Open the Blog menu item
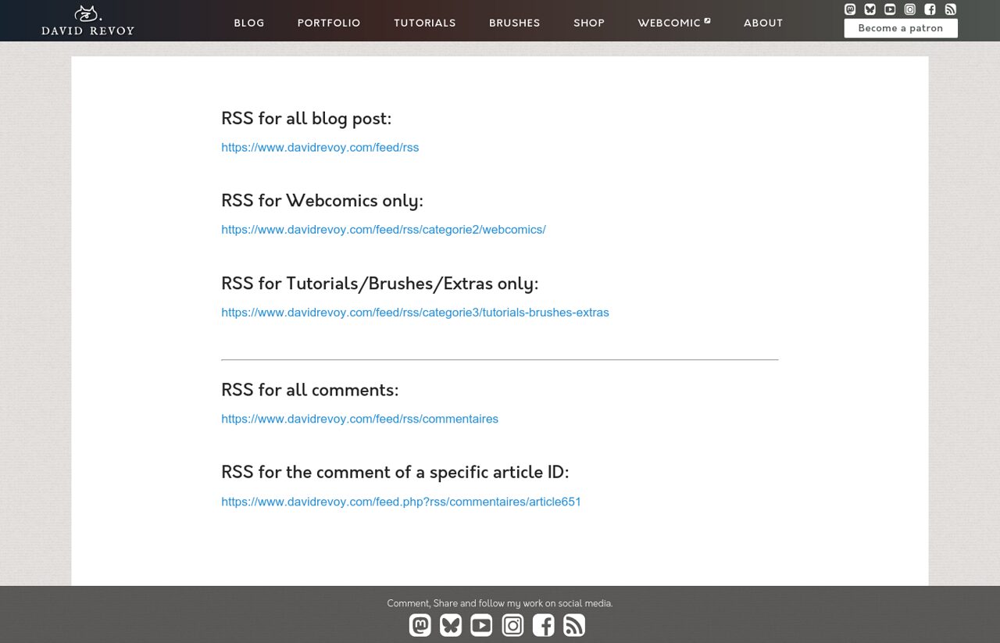The width and height of the screenshot is (1000, 643). [249, 23]
